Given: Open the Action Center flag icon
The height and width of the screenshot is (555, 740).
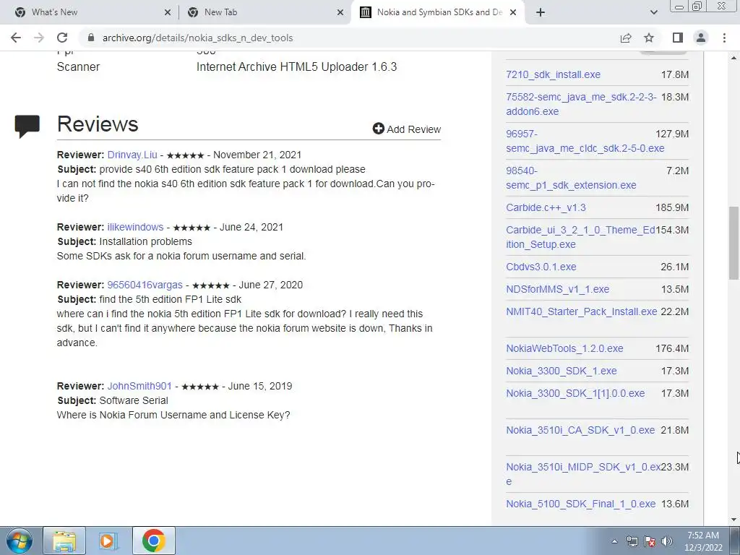Looking at the screenshot, I should click(650, 541).
